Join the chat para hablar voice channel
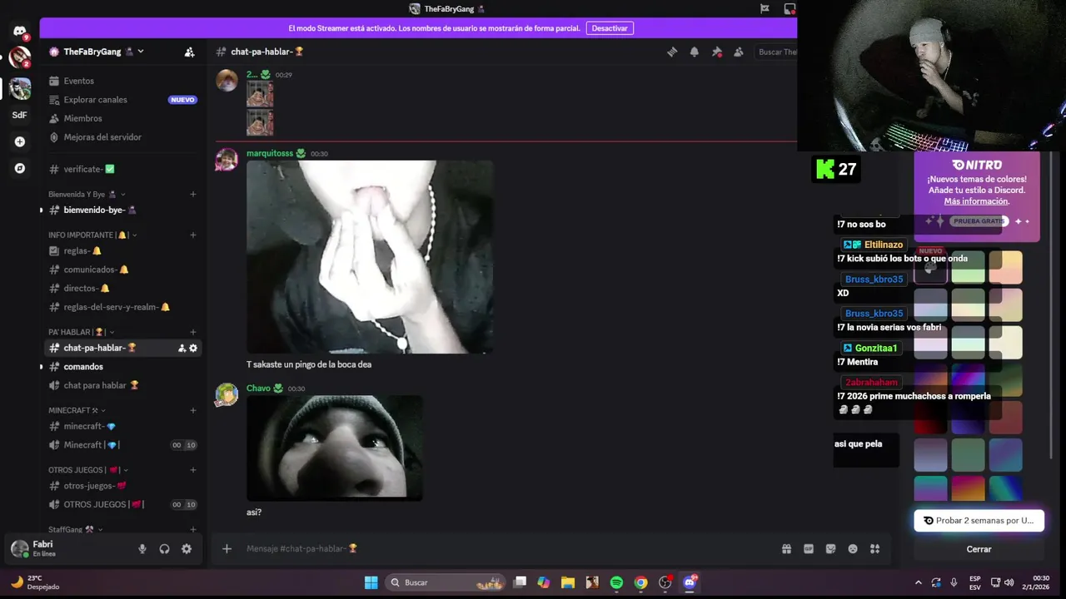Viewport: 1066px width, 599px height. 123,385
